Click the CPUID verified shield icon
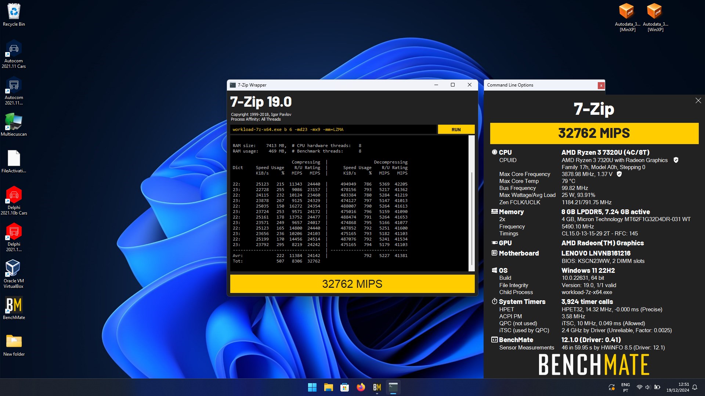705x396 pixels. [676, 160]
